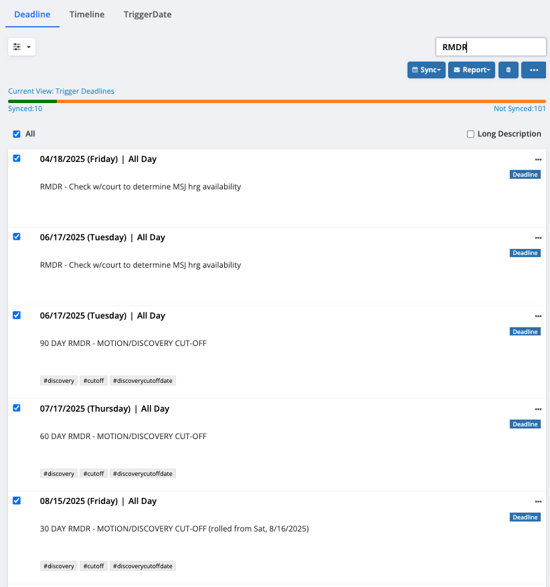
Task: Click the search field containing RMDR
Action: pos(491,47)
